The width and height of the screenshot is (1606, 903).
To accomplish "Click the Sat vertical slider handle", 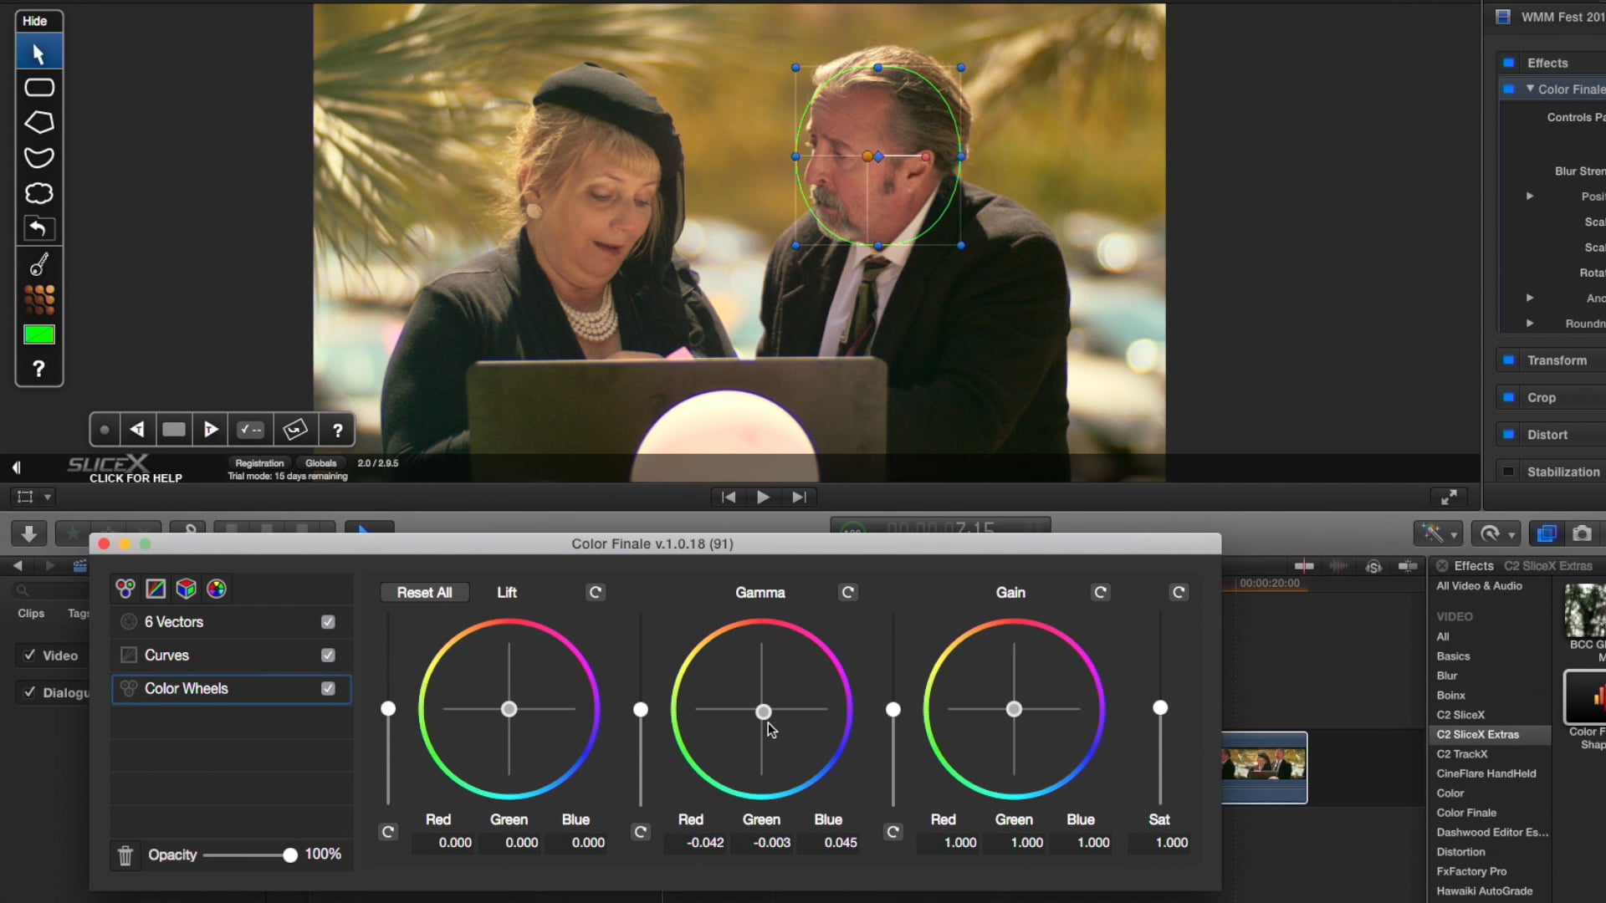I will (x=1160, y=708).
